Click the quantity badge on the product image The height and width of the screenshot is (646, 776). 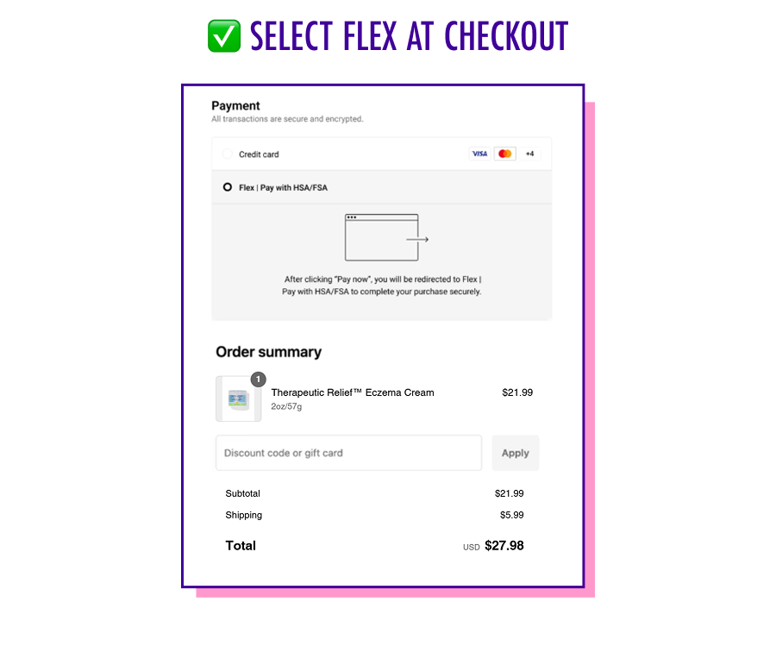258,379
